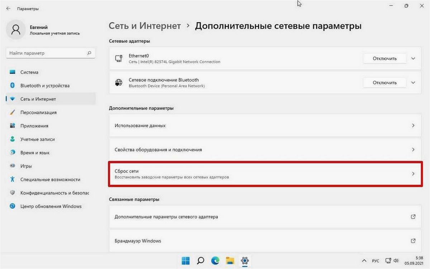430x269 pixels.
Task: Open taskbar Search magnifier
Action: (x=201, y=260)
